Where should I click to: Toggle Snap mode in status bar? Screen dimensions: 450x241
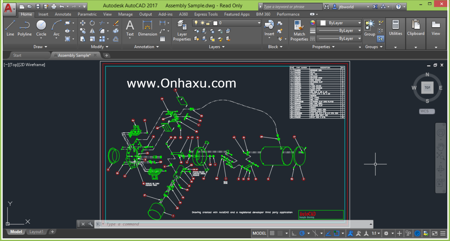point(280,233)
